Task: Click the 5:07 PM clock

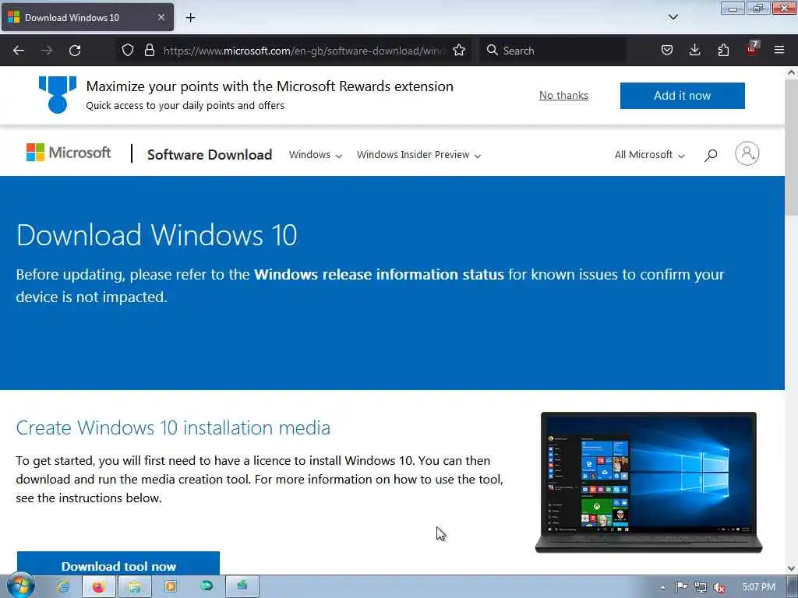Action: click(758, 587)
